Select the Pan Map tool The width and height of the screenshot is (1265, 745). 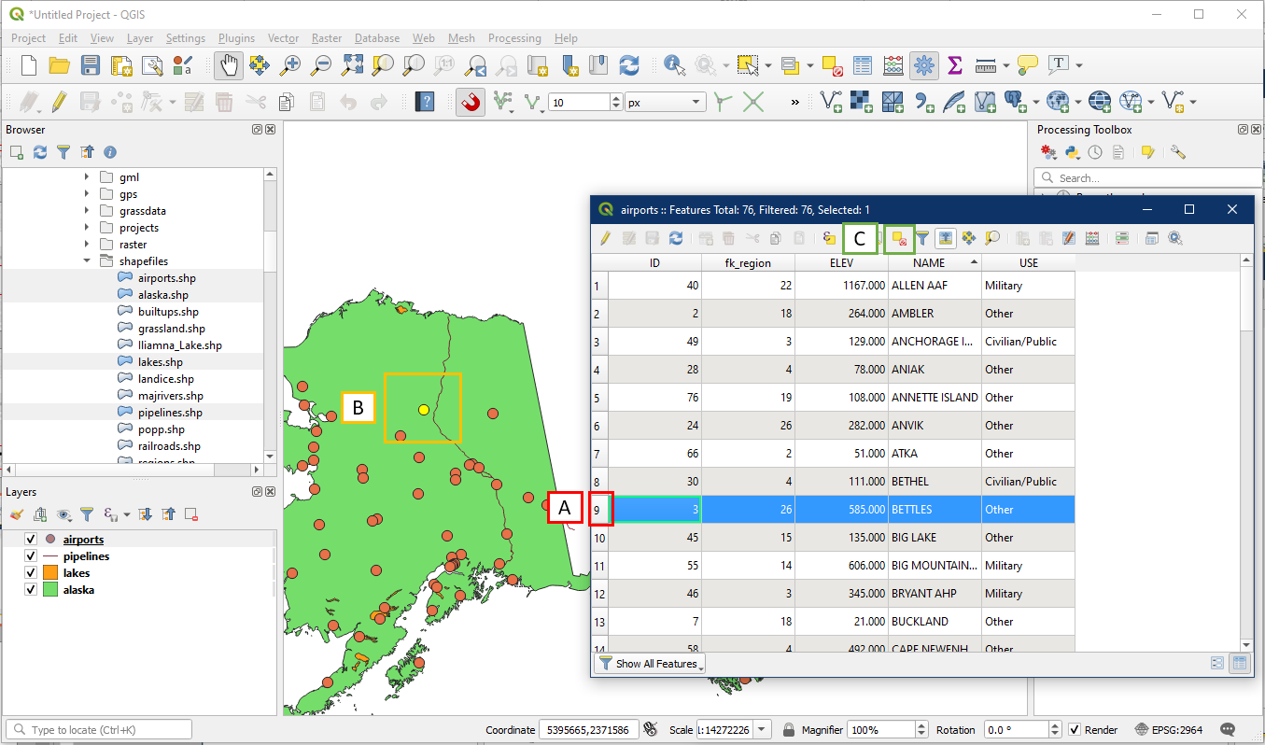tap(228, 64)
